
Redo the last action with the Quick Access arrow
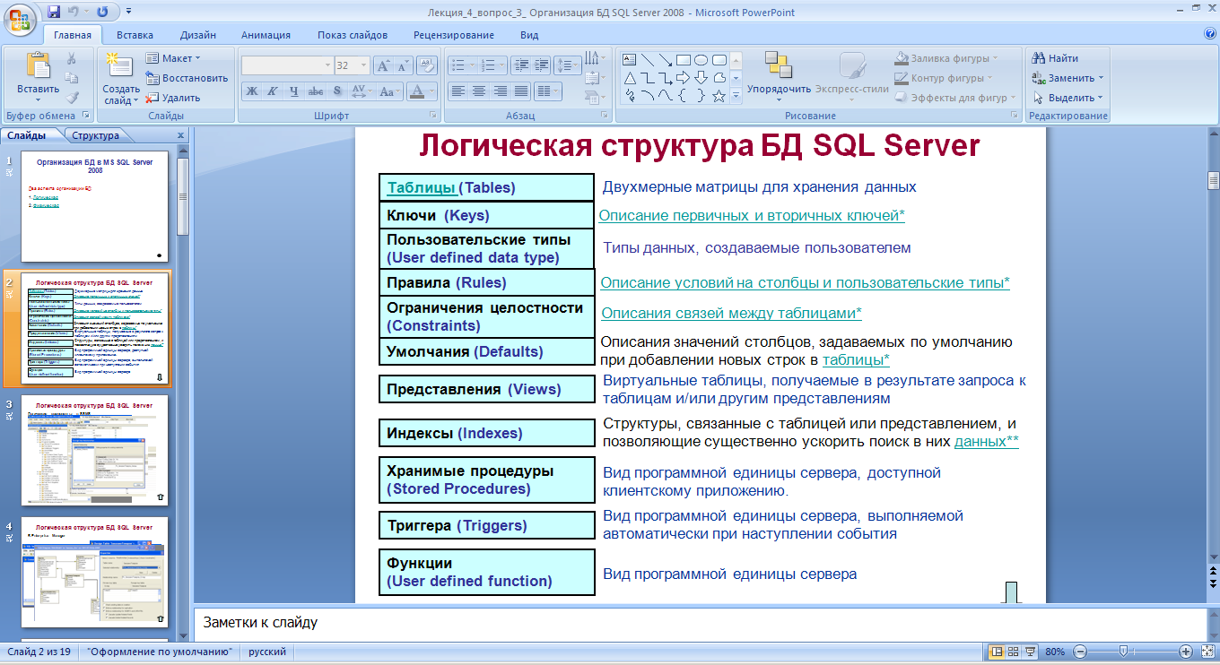click(102, 12)
